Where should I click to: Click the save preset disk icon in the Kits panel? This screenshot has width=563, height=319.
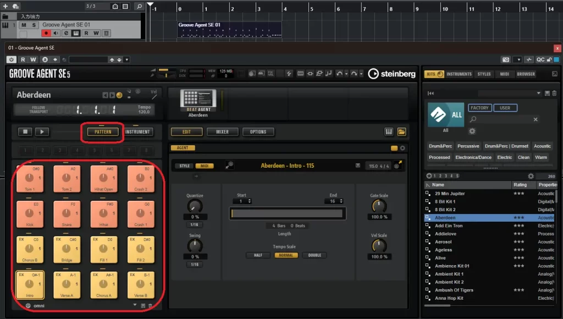coord(547,94)
